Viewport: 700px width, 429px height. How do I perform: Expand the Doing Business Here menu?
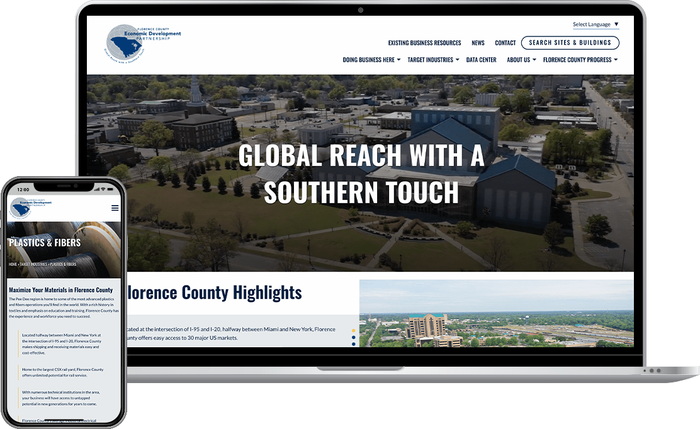tap(371, 60)
